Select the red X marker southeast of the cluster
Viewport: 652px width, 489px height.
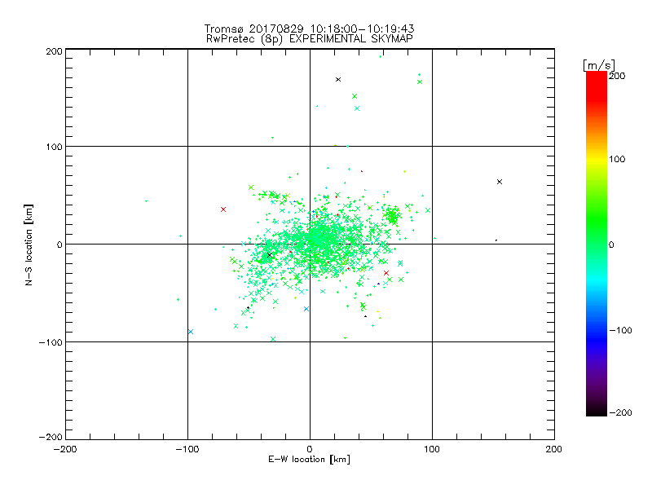(x=386, y=273)
